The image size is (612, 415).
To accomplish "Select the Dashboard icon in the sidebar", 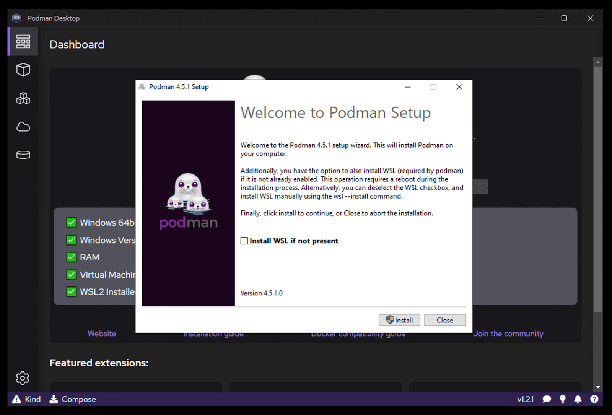I will pyautogui.click(x=23, y=41).
